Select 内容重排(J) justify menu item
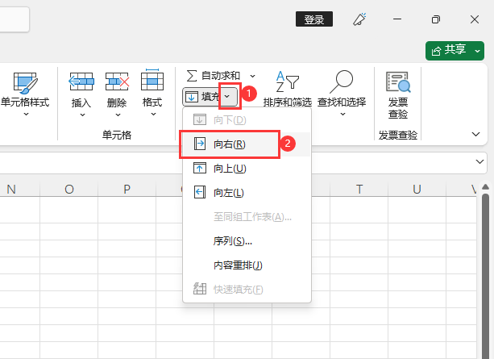The image size is (494, 359). [x=247, y=265]
